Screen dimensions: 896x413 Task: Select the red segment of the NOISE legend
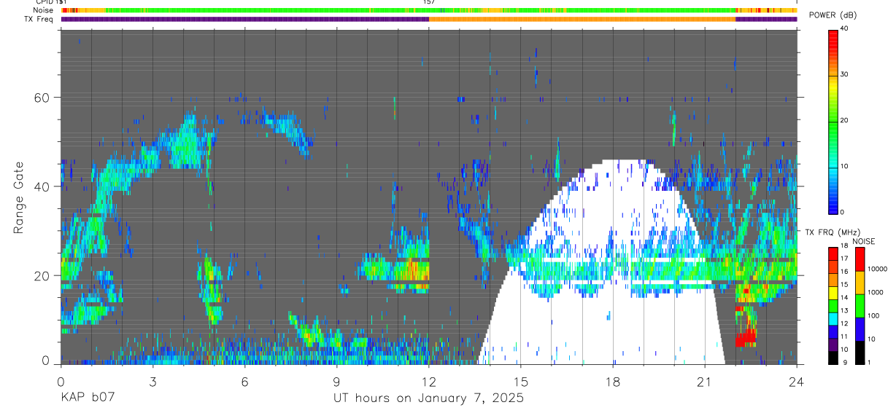point(860,259)
